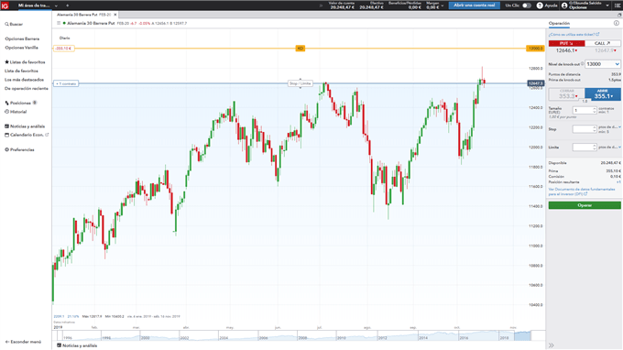Expand the Nivel de knock-out 13000 dropdown
Image resolution: width=623 pixels, height=350 pixels.
pyautogui.click(x=603, y=64)
